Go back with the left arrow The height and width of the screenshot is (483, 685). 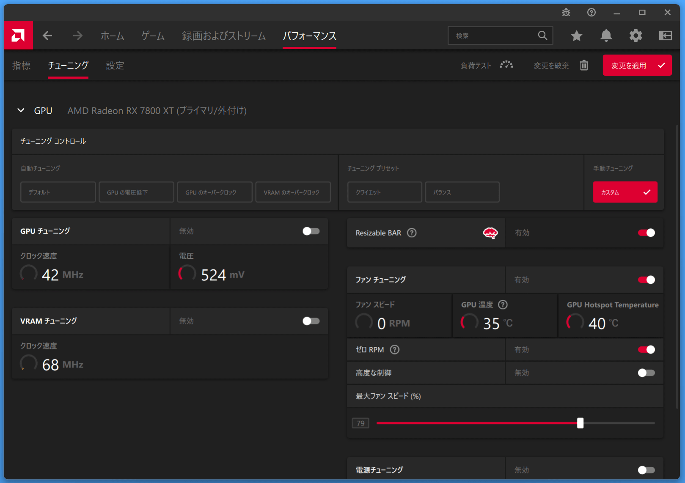pos(47,36)
